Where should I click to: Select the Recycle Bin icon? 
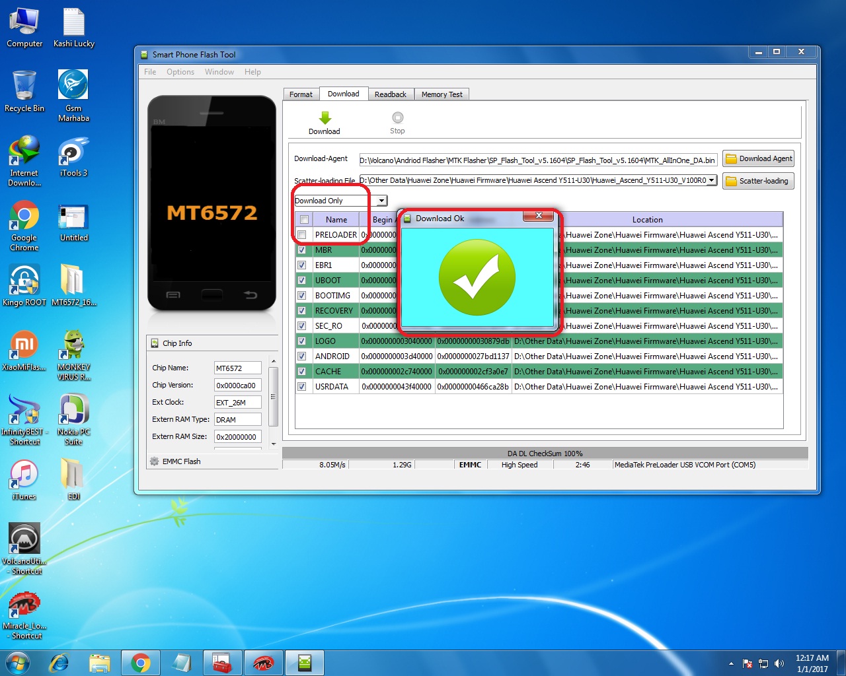pyautogui.click(x=24, y=91)
